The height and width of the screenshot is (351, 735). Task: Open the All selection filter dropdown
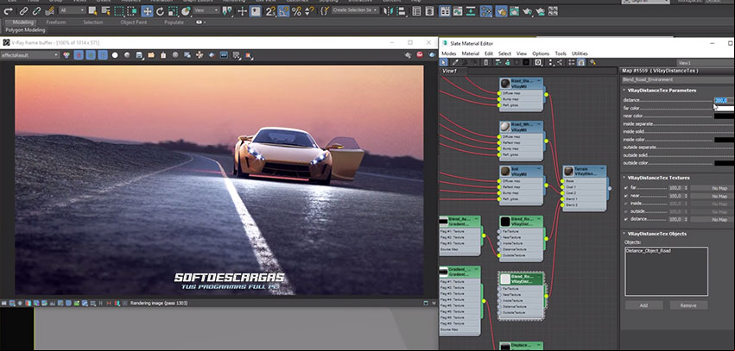(x=73, y=10)
